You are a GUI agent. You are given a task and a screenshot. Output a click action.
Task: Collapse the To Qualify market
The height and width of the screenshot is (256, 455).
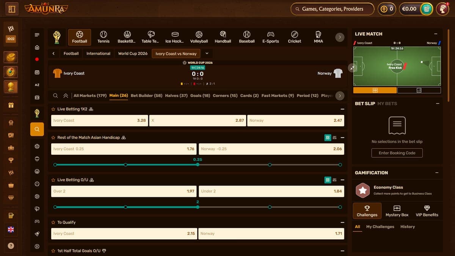pos(342,222)
